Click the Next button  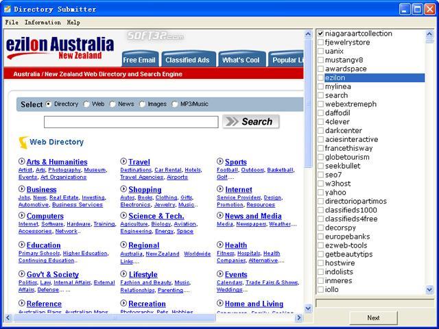pos(373,318)
